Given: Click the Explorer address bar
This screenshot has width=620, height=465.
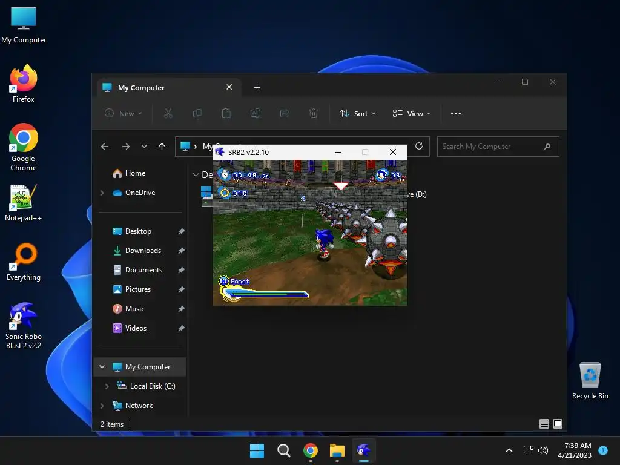Looking at the screenshot, I should (302, 147).
